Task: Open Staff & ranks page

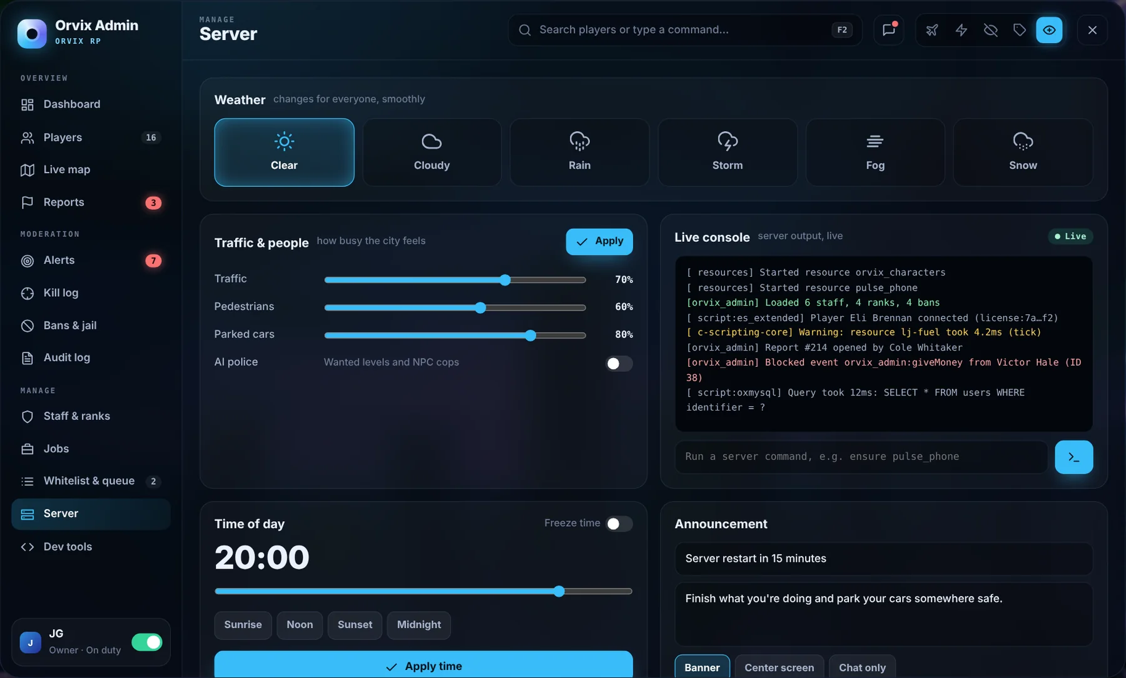Action: 91,416
